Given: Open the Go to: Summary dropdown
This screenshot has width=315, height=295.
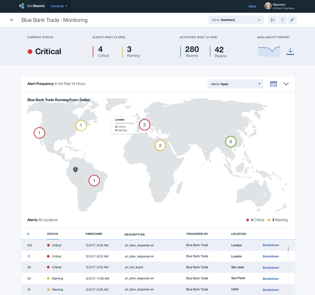Looking at the screenshot, I should click(236, 20).
